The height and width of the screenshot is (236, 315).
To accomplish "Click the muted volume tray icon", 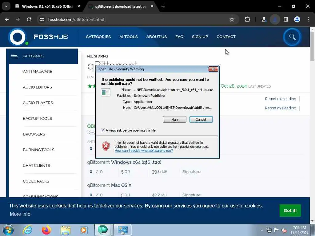I will (284, 230).
